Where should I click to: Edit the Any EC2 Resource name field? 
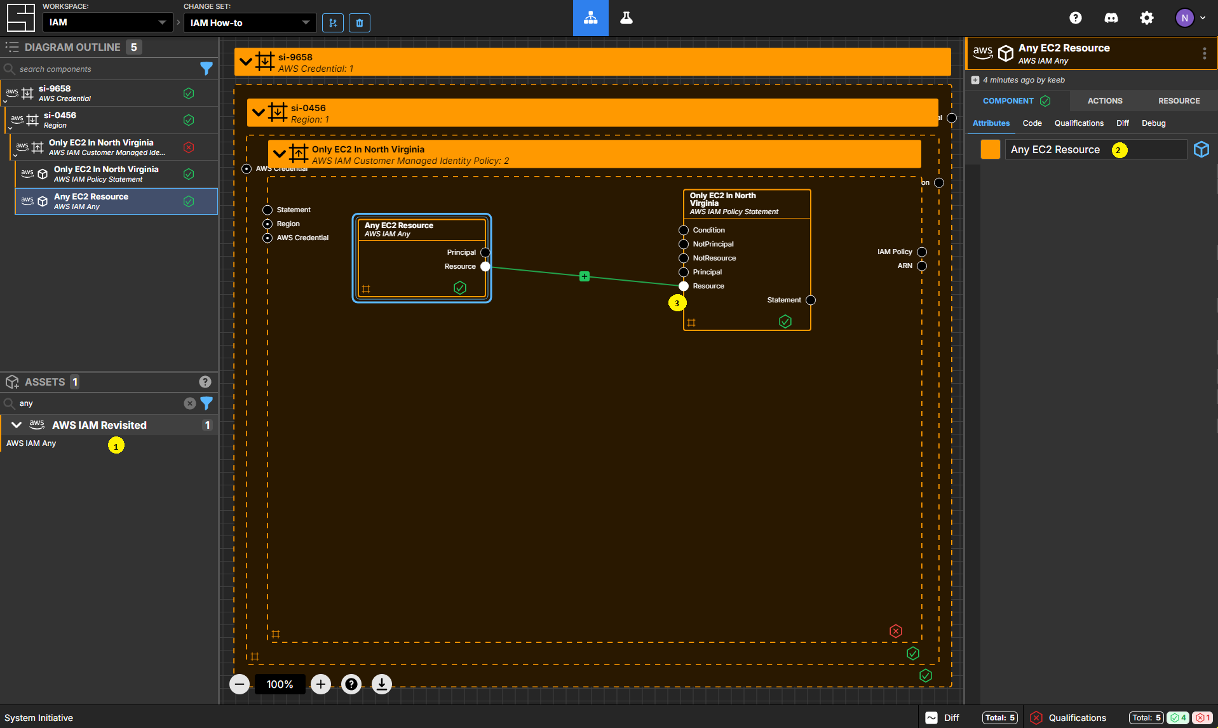[1095, 149]
